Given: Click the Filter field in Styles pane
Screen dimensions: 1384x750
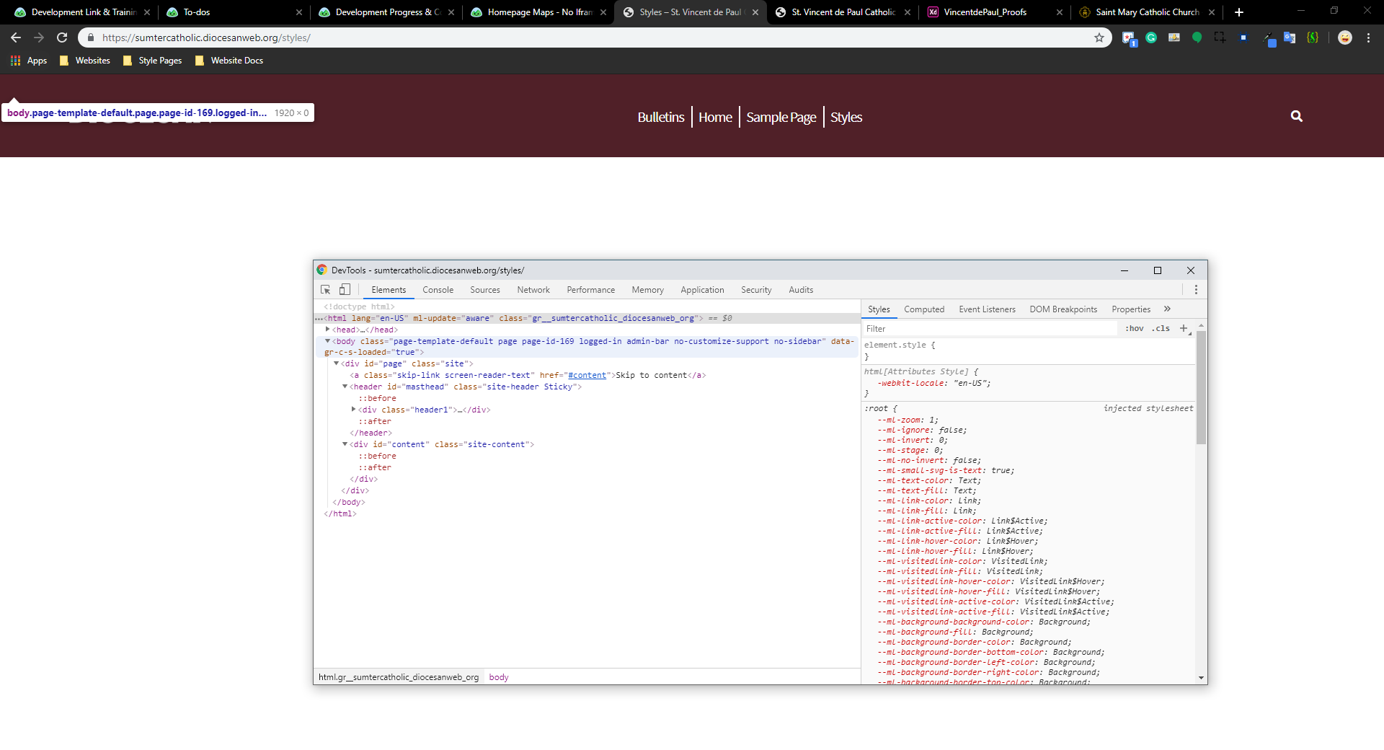Looking at the screenshot, I should tap(988, 329).
